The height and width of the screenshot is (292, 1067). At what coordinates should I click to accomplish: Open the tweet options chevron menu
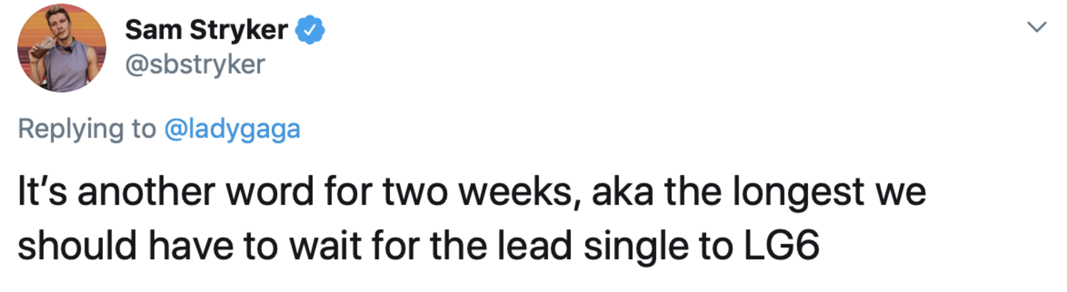[1036, 27]
